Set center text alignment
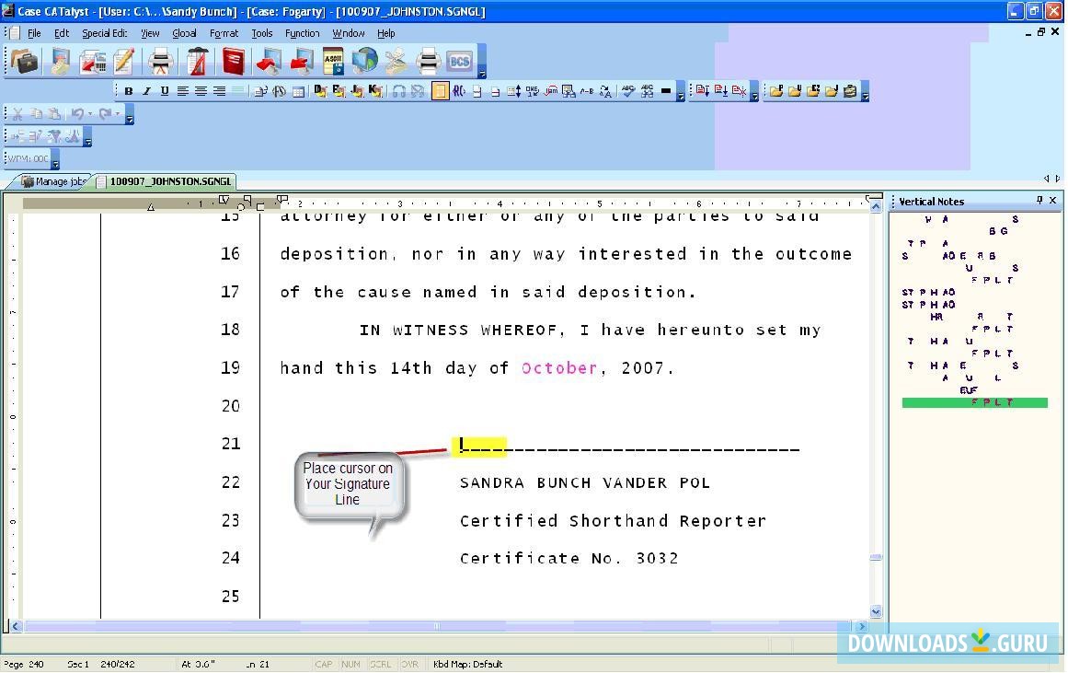Viewport: 1068px width, 673px height. [x=201, y=91]
